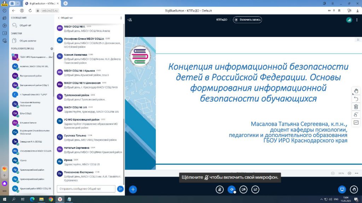Open Общие заметки shared notes

(x=28, y=41)
